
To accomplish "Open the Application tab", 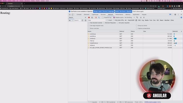I will (x=136, y=15).
